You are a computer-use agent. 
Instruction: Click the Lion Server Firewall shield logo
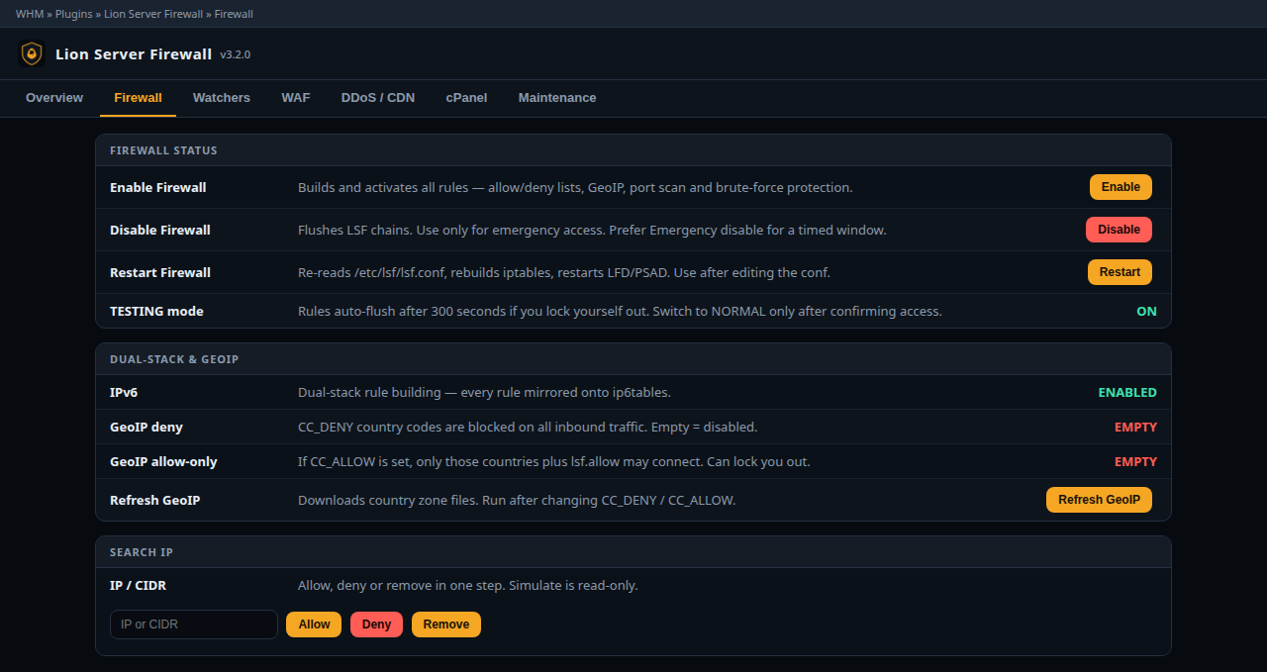pos(32,53)
